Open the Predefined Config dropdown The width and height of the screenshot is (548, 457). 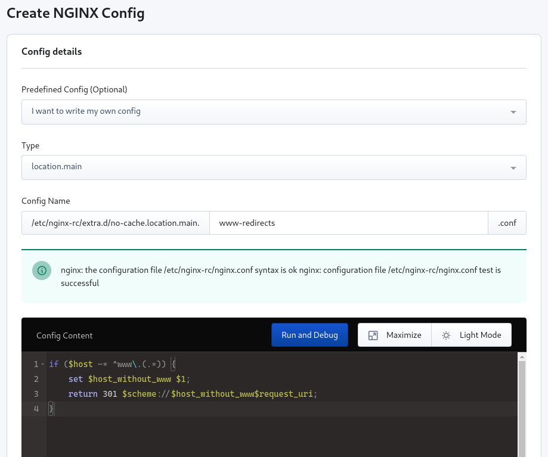pos(274,112)
